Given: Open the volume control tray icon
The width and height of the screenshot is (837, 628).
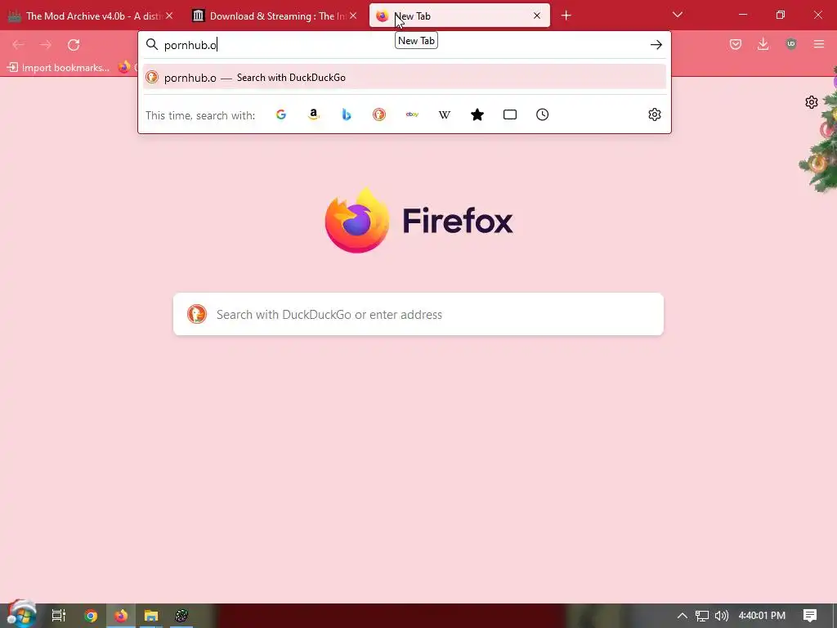Looking at the screenshot, I should pyautogui.click(x=722, y=616).
